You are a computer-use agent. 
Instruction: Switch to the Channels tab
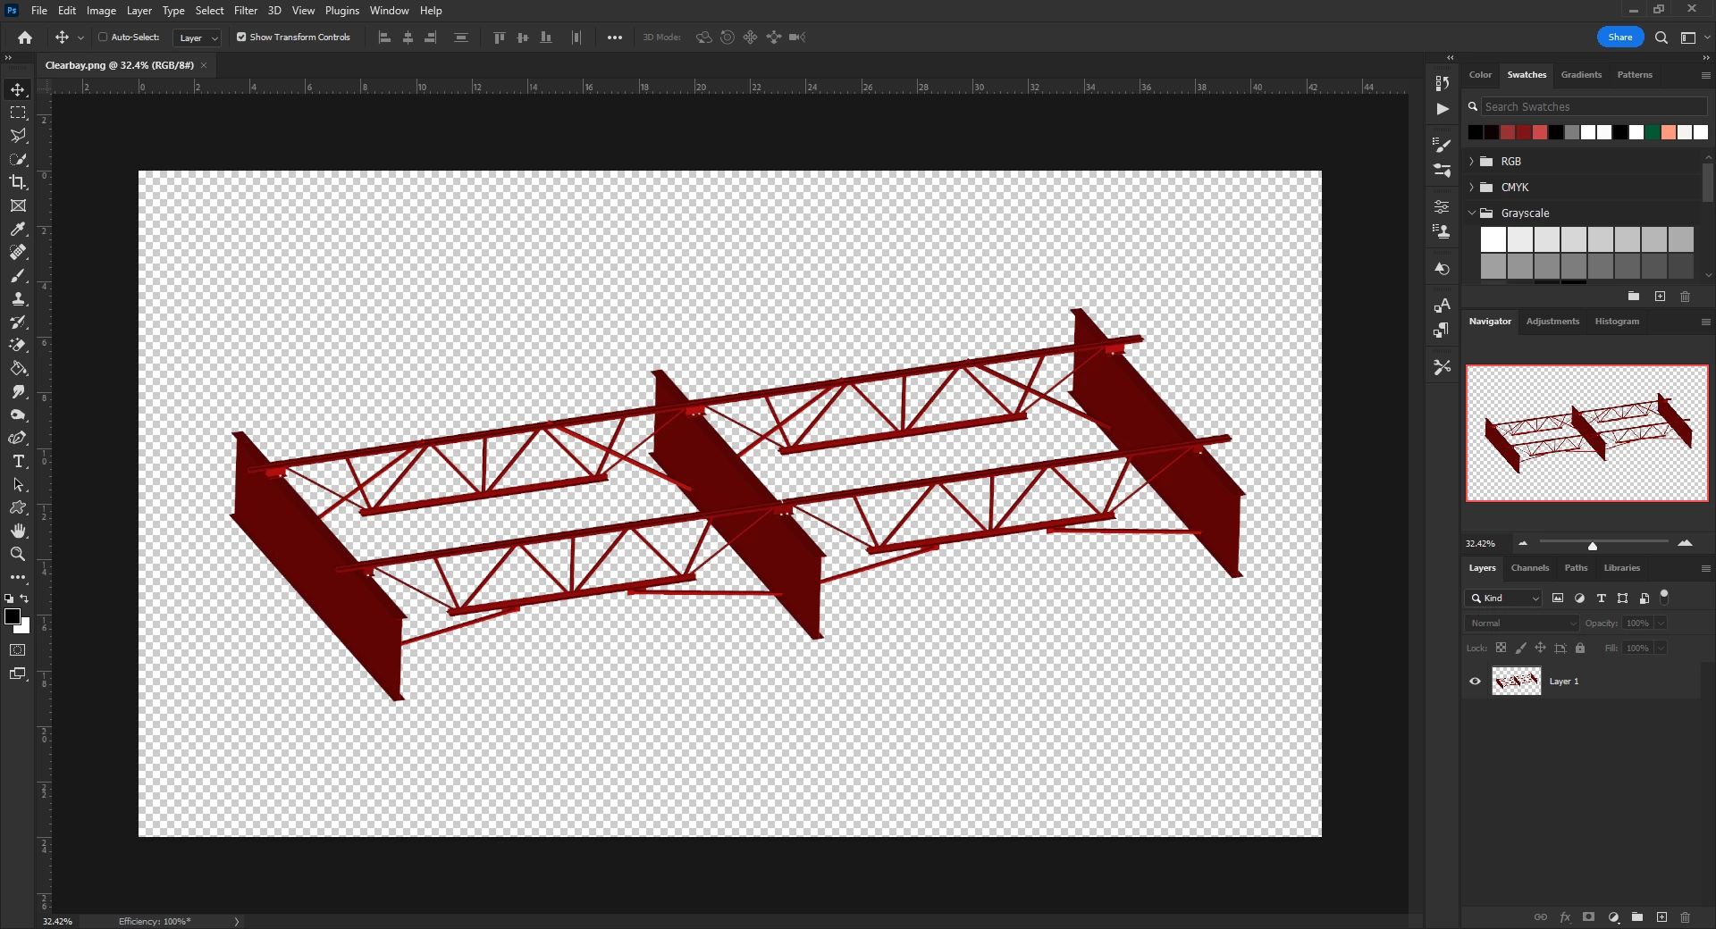1530,568
